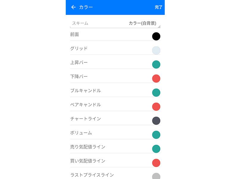The image size is (238, 179).
Task: Click the カラー header title
Action: pyautogui.click(x=86, y=7)
